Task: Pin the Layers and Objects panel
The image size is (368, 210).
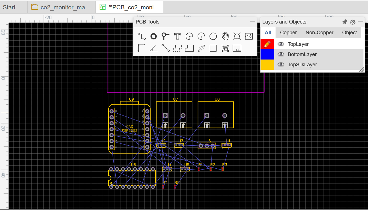Action: (x=344, y=22)
